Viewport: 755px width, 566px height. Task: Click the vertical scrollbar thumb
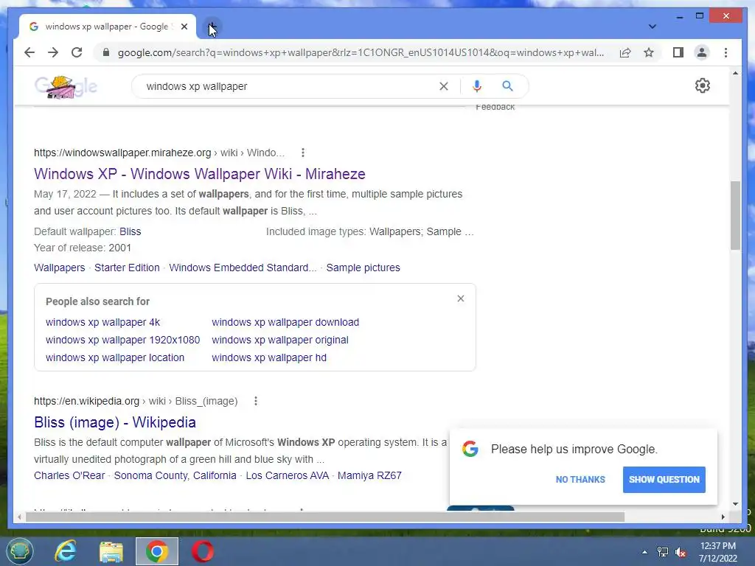(x=735, y=215)
